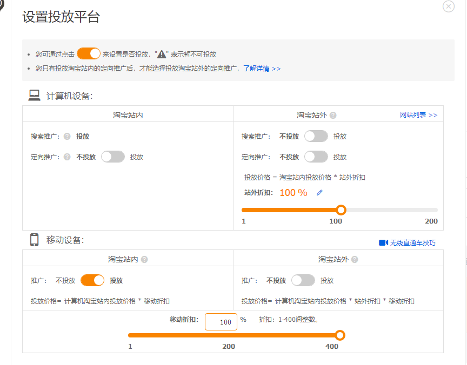Click help icon beside mobile 淘宝站内 header
The image size is (467, 365).
144,260
